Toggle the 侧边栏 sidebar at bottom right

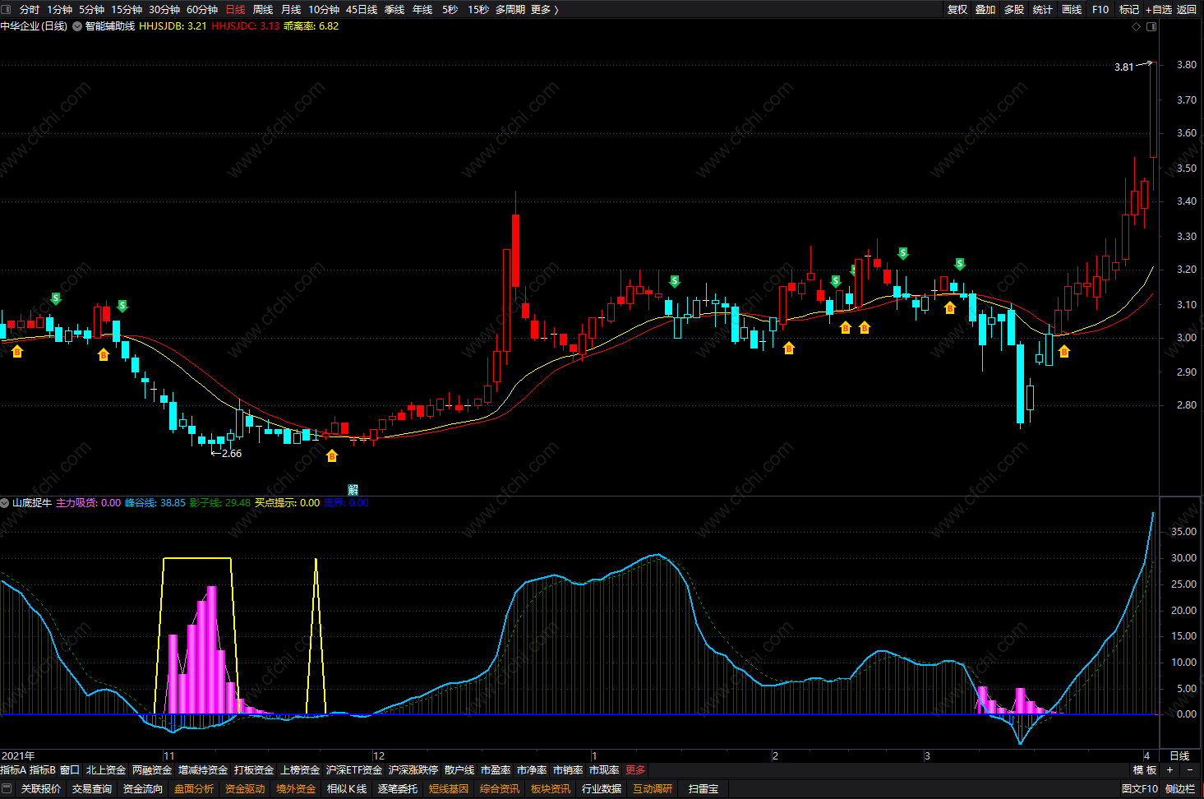coord(1180,789)
